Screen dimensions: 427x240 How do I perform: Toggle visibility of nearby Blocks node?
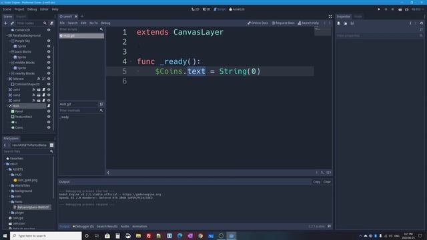[x=49, y=73]
